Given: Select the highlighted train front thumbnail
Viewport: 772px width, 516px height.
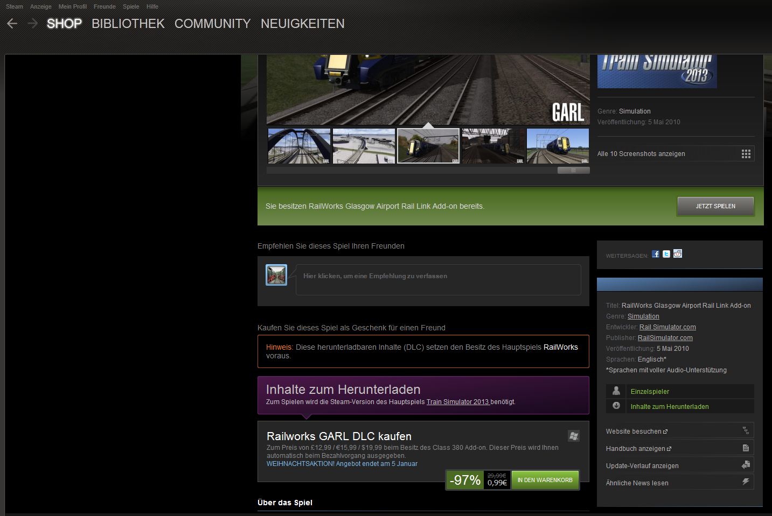Looking at the screenshot, I should coord(428,146).
